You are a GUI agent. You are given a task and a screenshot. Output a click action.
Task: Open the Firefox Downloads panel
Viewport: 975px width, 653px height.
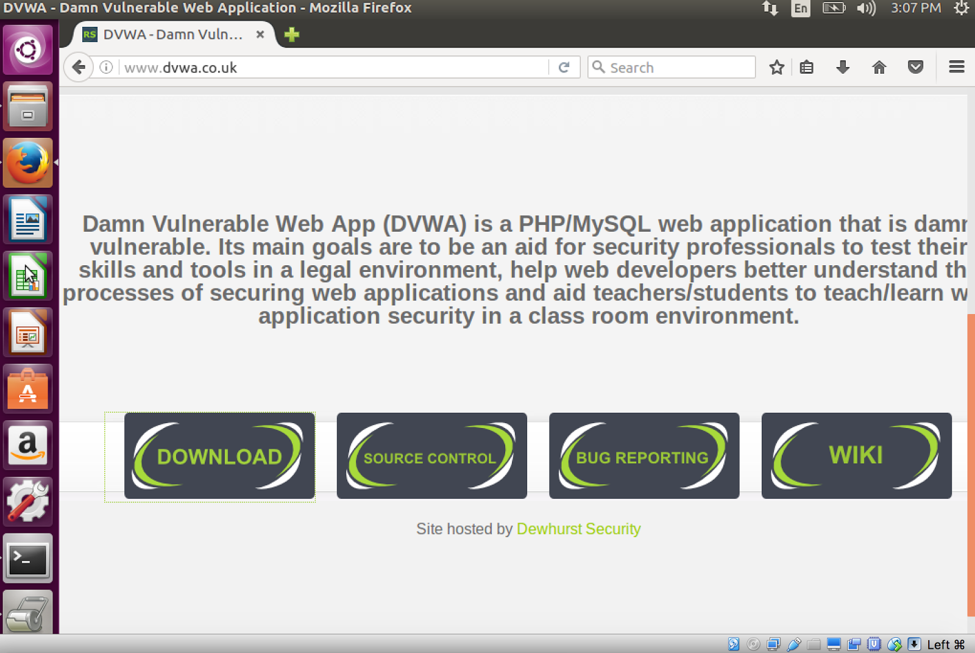(843, 67)
